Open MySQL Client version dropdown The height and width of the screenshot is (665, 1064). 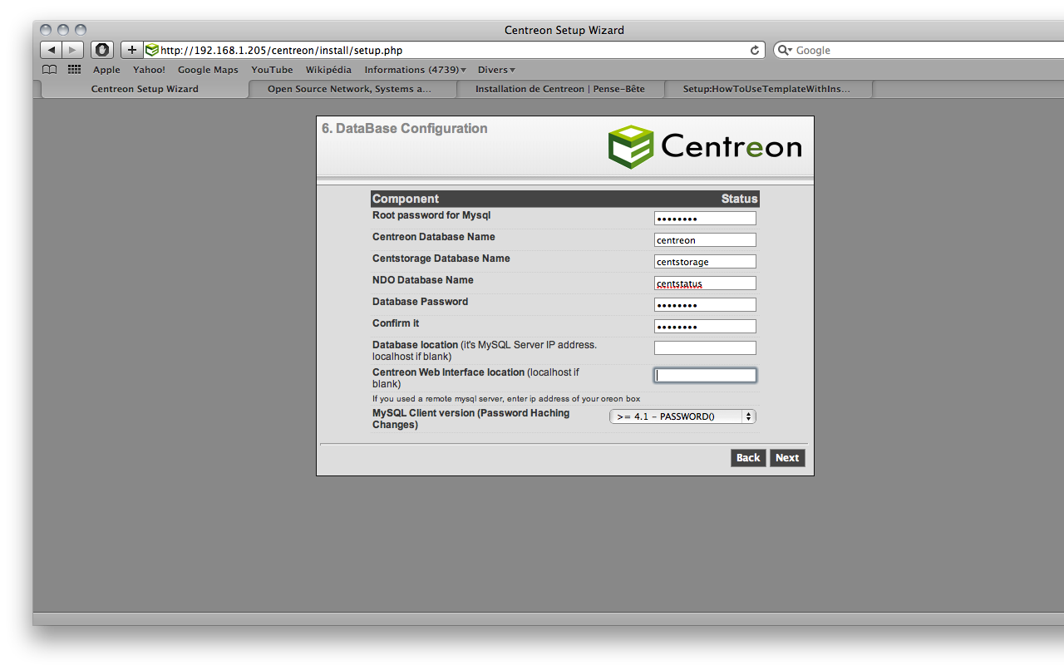(x=682, y=416)
